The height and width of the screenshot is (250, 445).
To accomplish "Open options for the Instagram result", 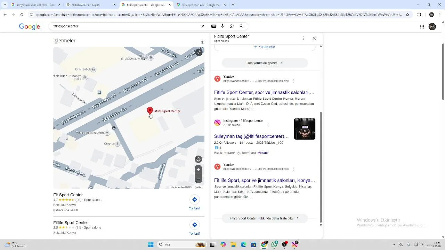I will (x=268, y=125).
